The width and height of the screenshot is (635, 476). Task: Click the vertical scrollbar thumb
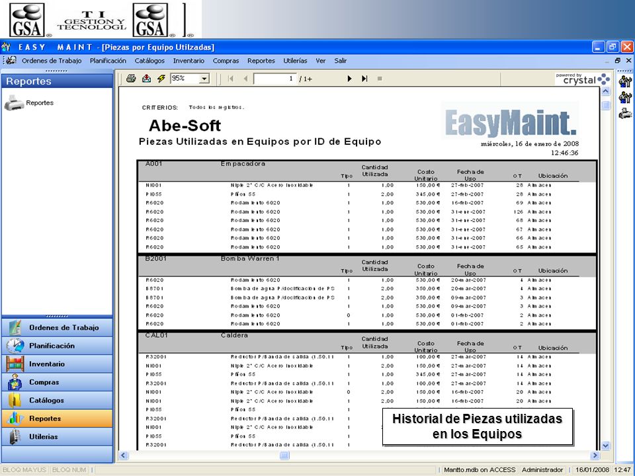point(605,106)
